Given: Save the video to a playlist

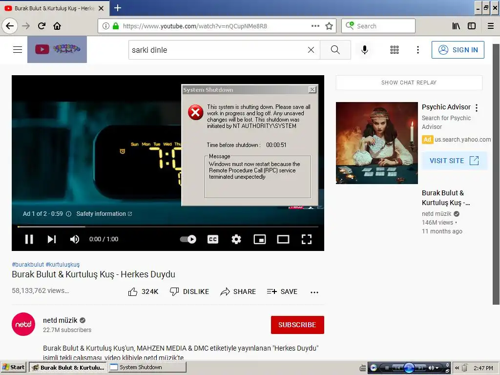Looking at the screenshot, I should tap(282, 292).
